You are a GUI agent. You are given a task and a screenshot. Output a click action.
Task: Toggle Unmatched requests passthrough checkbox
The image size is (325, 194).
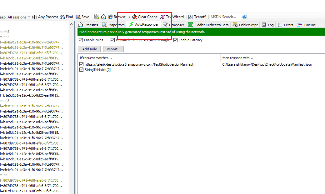113,40
